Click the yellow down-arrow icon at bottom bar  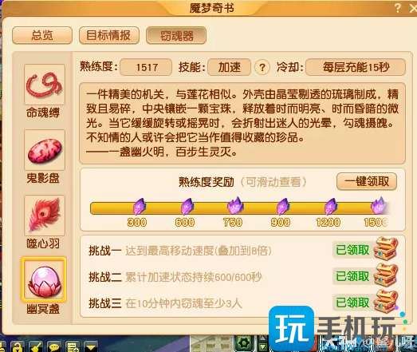click(x=91, y=346)
